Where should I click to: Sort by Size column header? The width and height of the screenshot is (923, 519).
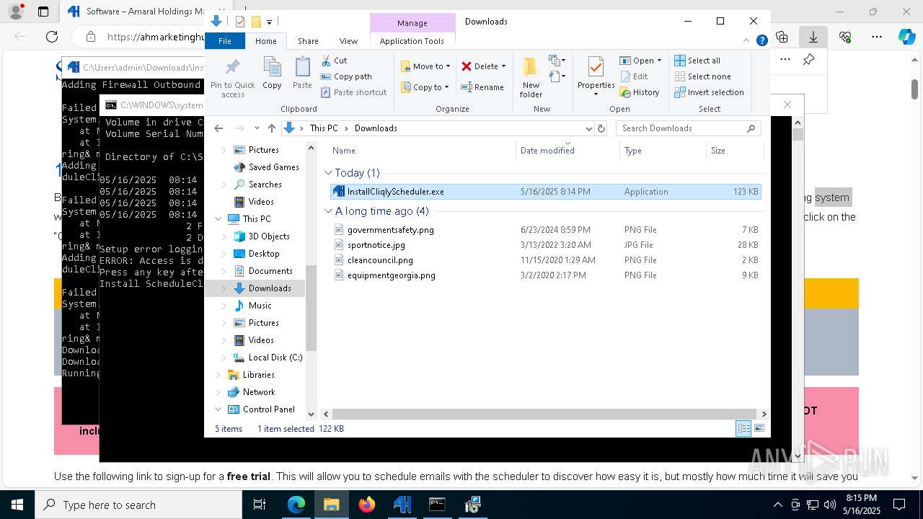click(x=734, y=151)
